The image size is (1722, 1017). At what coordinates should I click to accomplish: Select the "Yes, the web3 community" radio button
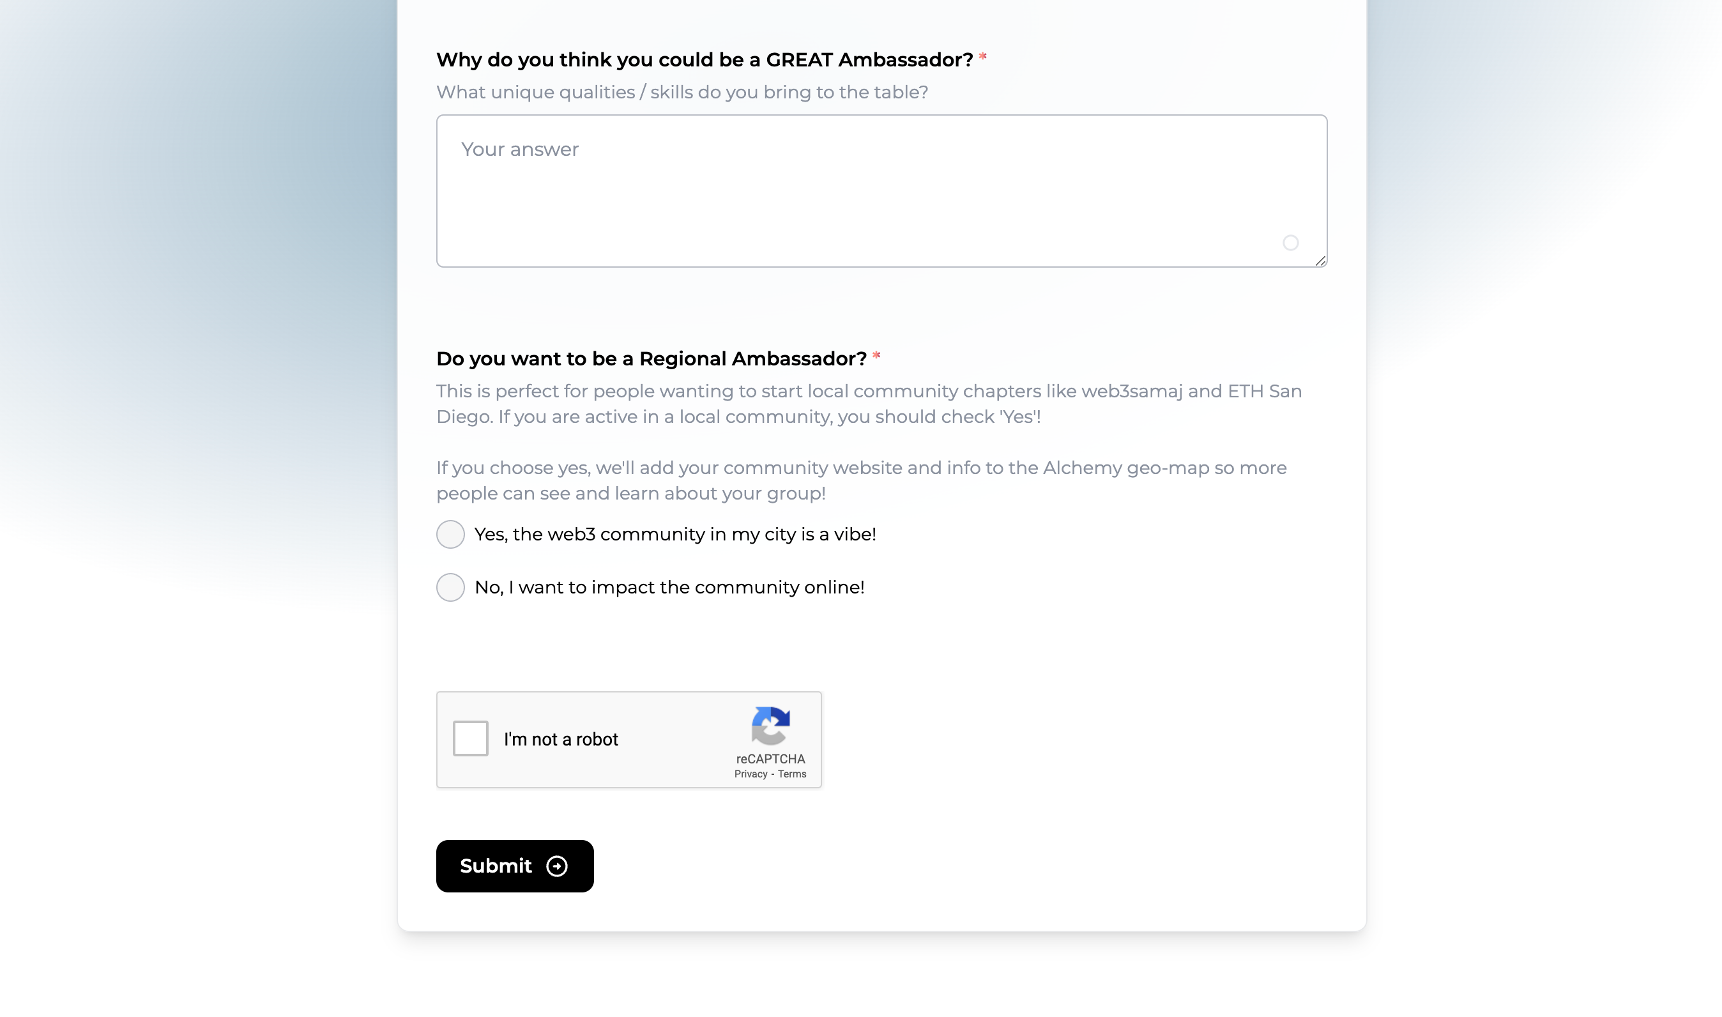point(450,535)
